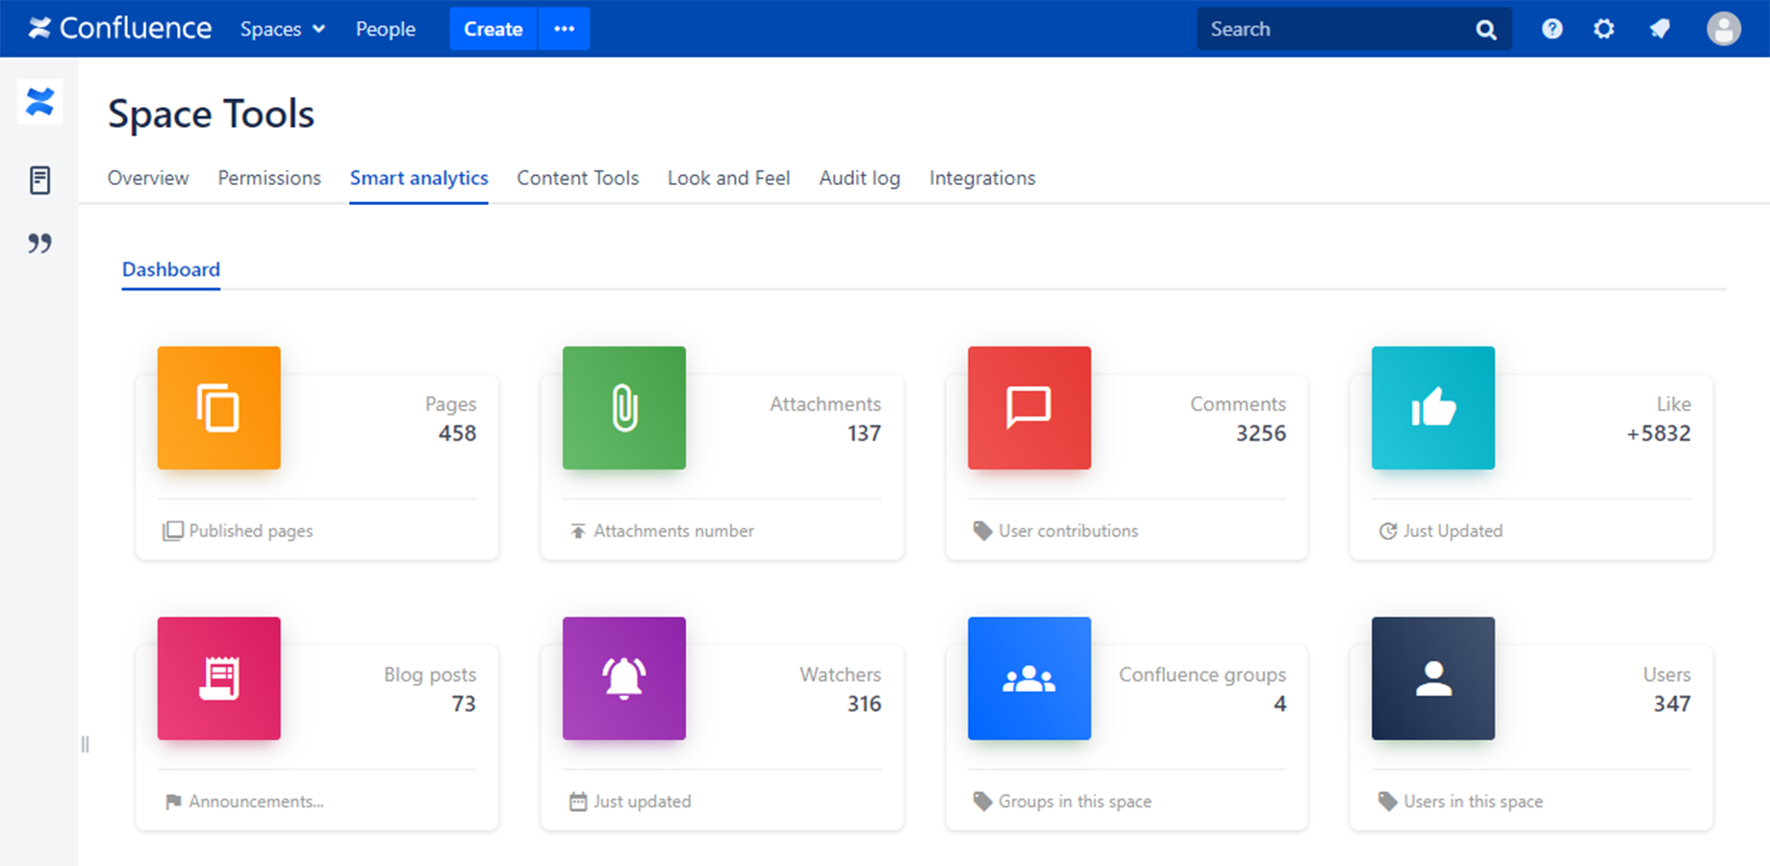Click the tag icon by Groups in this space
Image resolution: width=1770 pixels, height=866 pixels.
[x=982, y=802]
